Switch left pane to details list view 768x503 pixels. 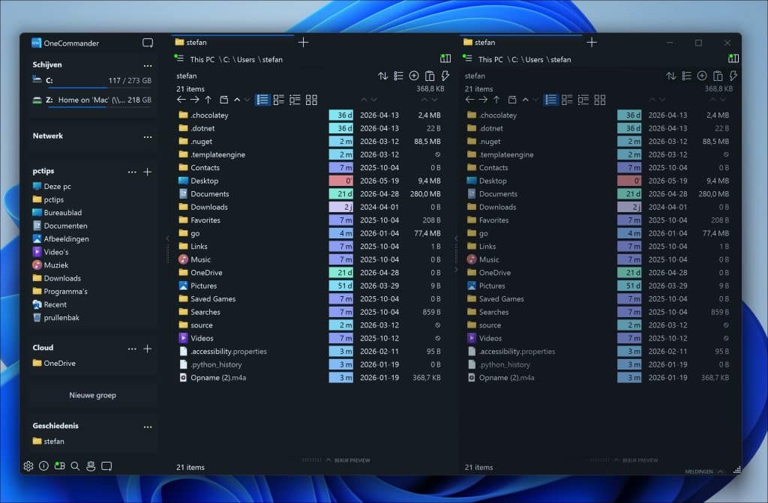point(262,100)
